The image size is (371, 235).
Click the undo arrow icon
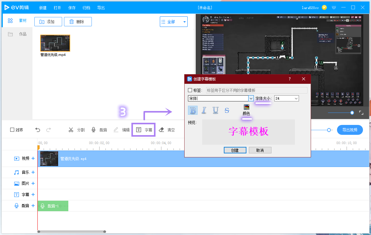click(38, 130)
